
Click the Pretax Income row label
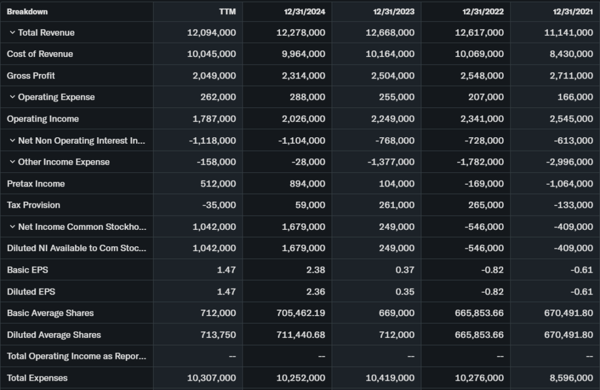[x=36, y=184]
